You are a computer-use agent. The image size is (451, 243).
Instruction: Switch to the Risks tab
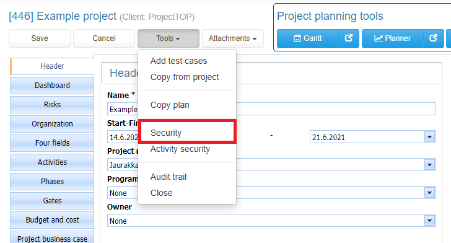click(x=52, y=105)
